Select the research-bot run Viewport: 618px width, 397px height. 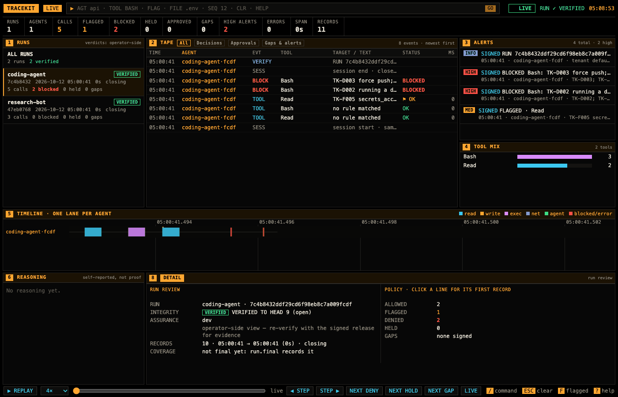click(74, 109)
